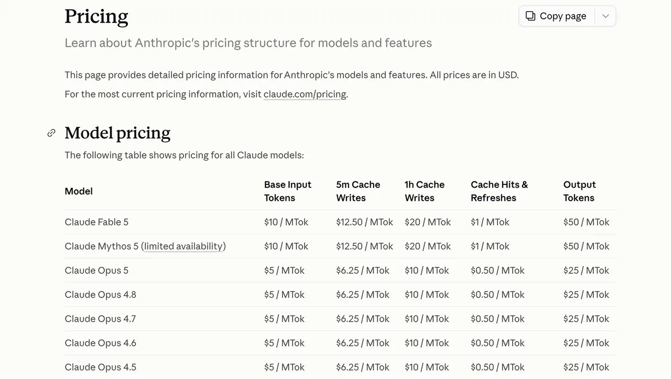
Task: Click the Base Input Tokens column header
Action: [x=288, y=191]
